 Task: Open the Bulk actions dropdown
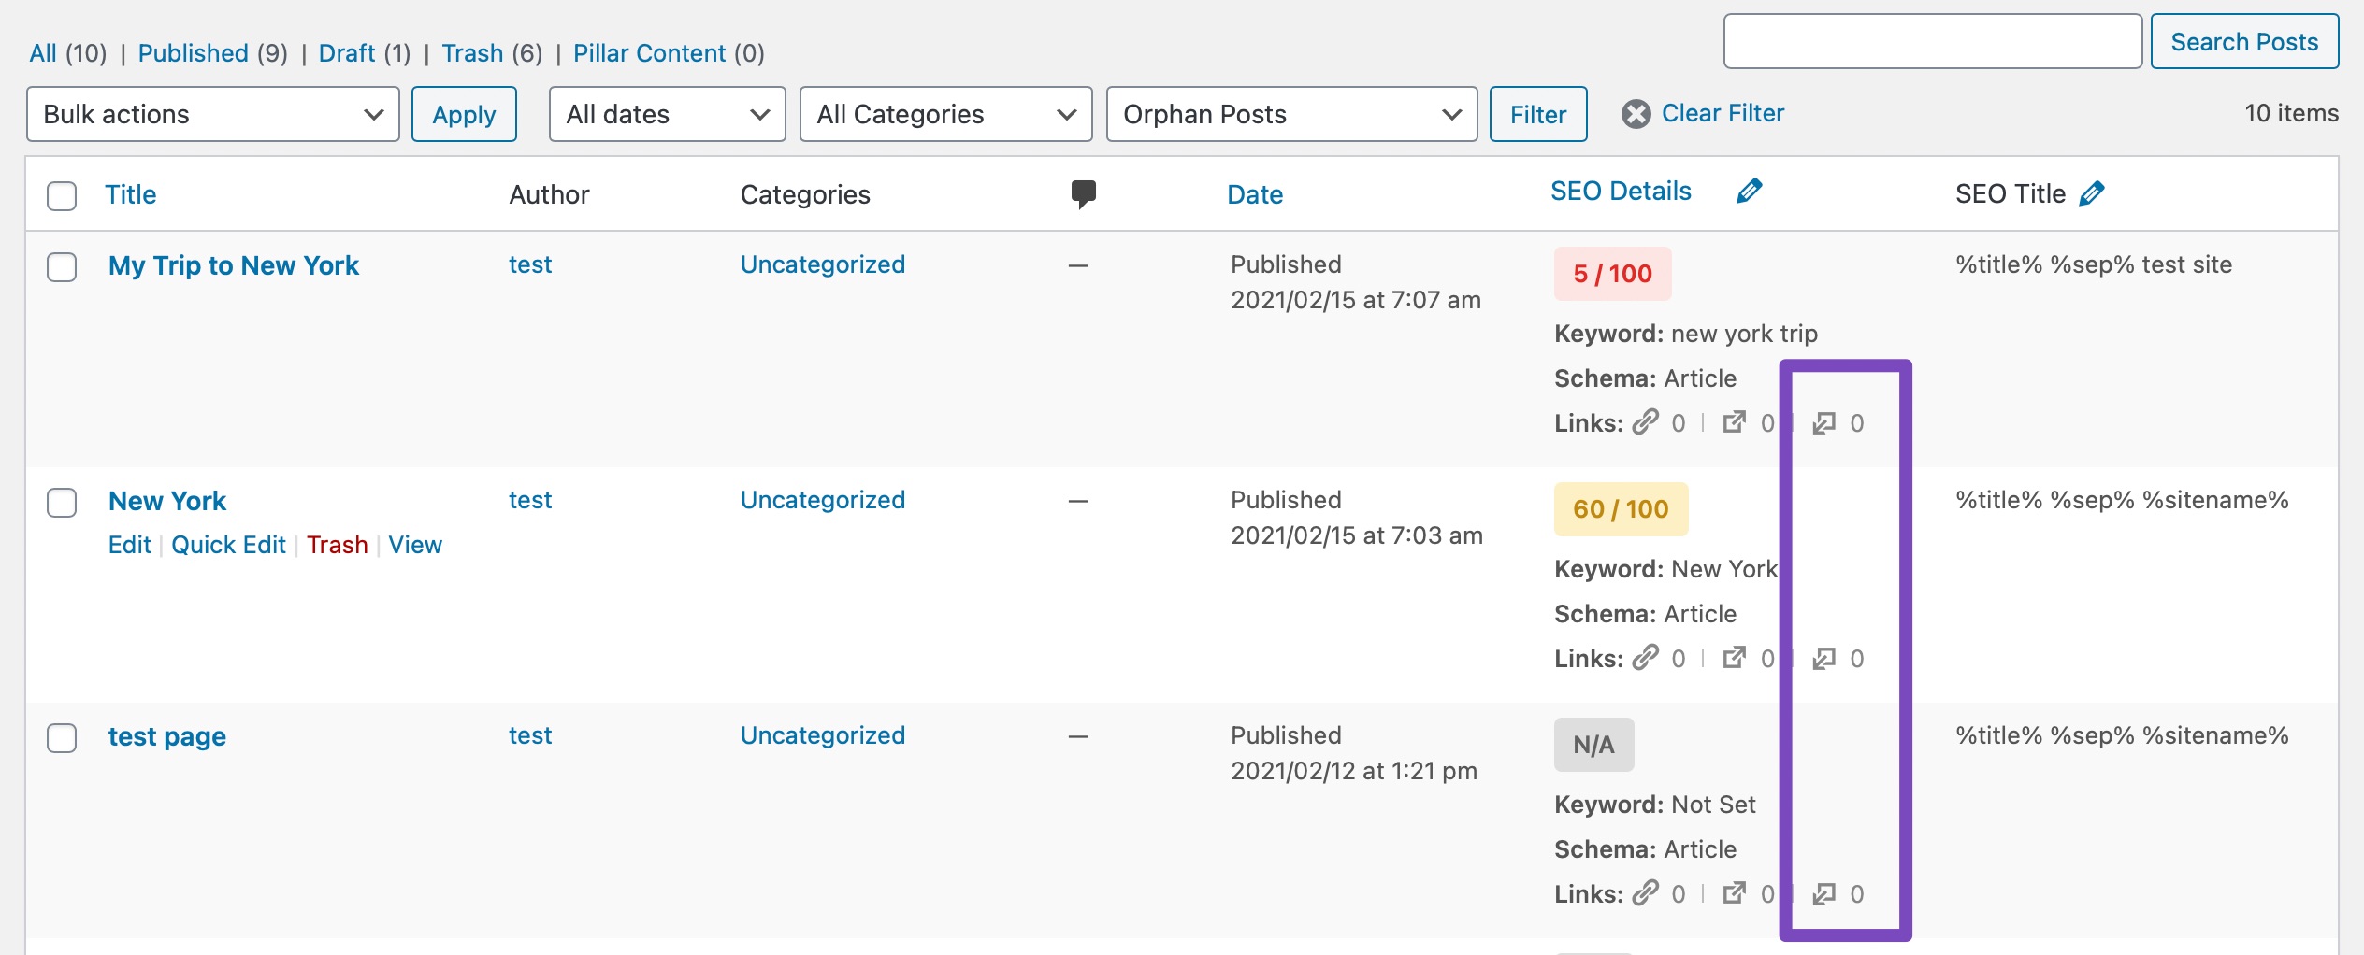tap(212, 114)
